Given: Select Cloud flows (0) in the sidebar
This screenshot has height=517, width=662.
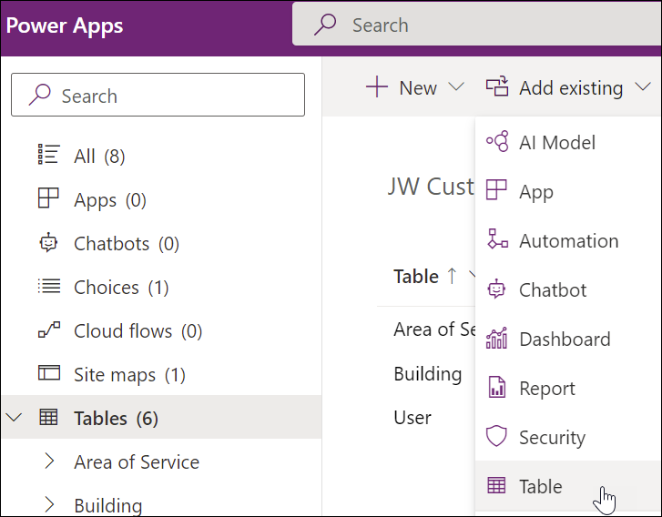Looking at the screenshot, I should click(161, 330).
